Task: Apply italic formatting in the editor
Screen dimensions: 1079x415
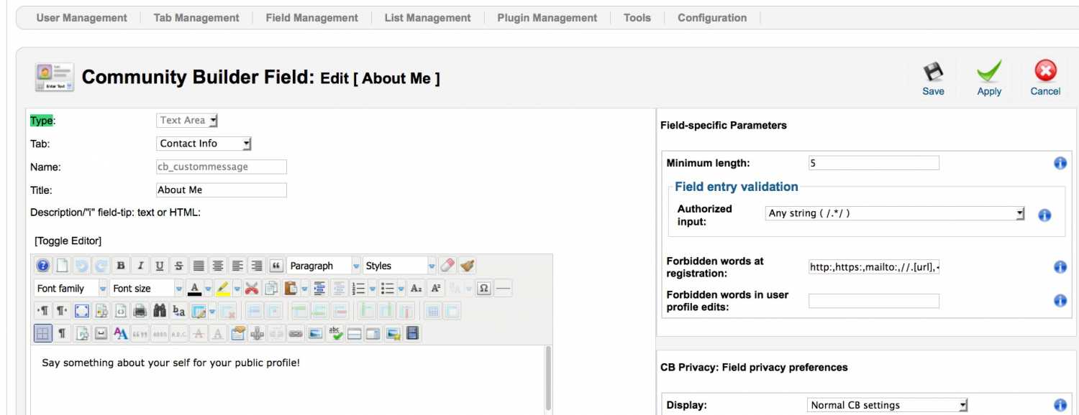Action: 140,266
